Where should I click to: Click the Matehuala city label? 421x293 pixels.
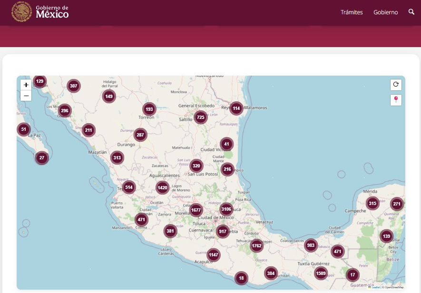pyautogui.click(x=181, y=148)
